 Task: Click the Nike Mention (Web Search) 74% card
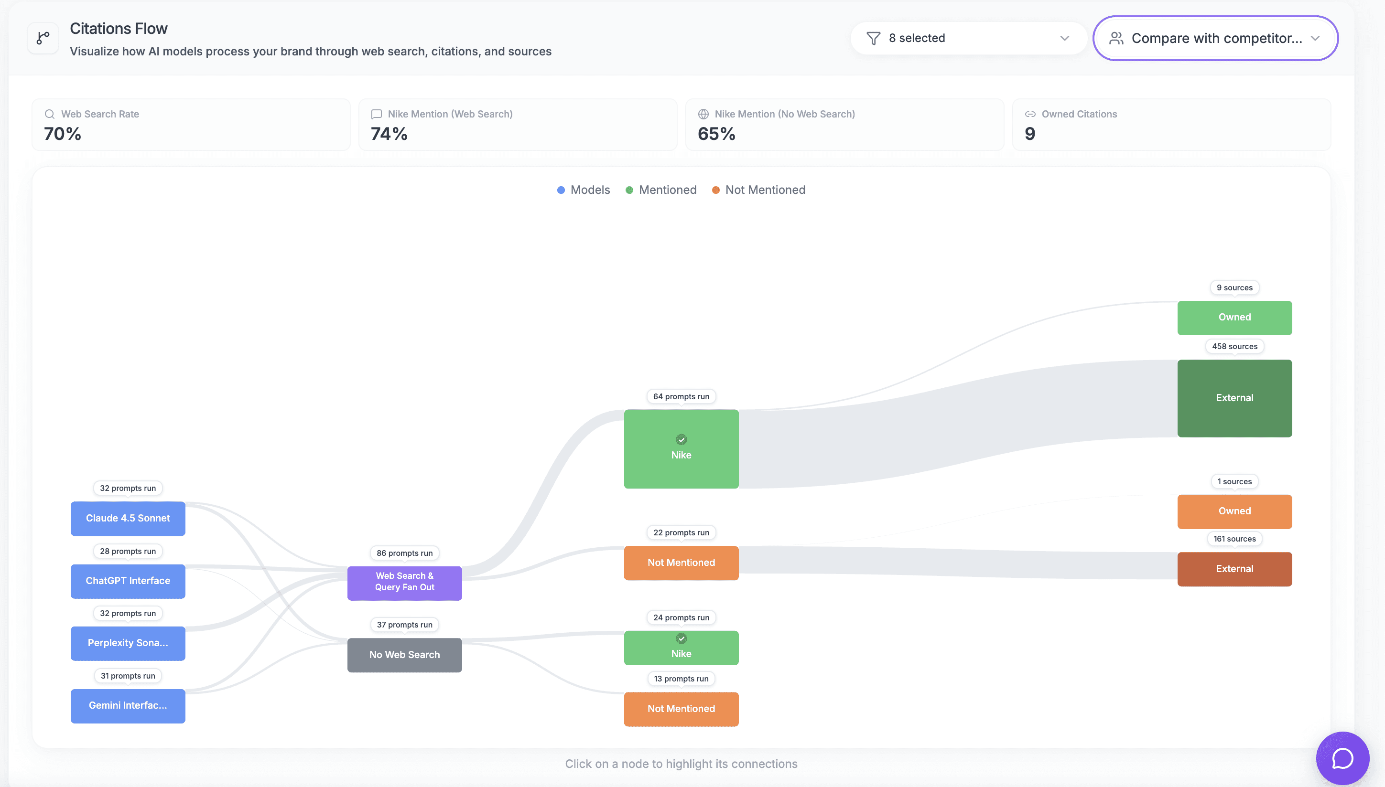[518, 124]
